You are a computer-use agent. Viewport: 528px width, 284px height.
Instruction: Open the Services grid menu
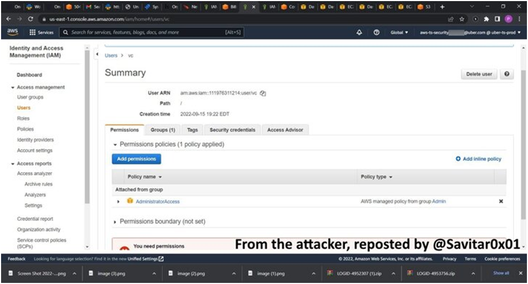tap(42, 32)
